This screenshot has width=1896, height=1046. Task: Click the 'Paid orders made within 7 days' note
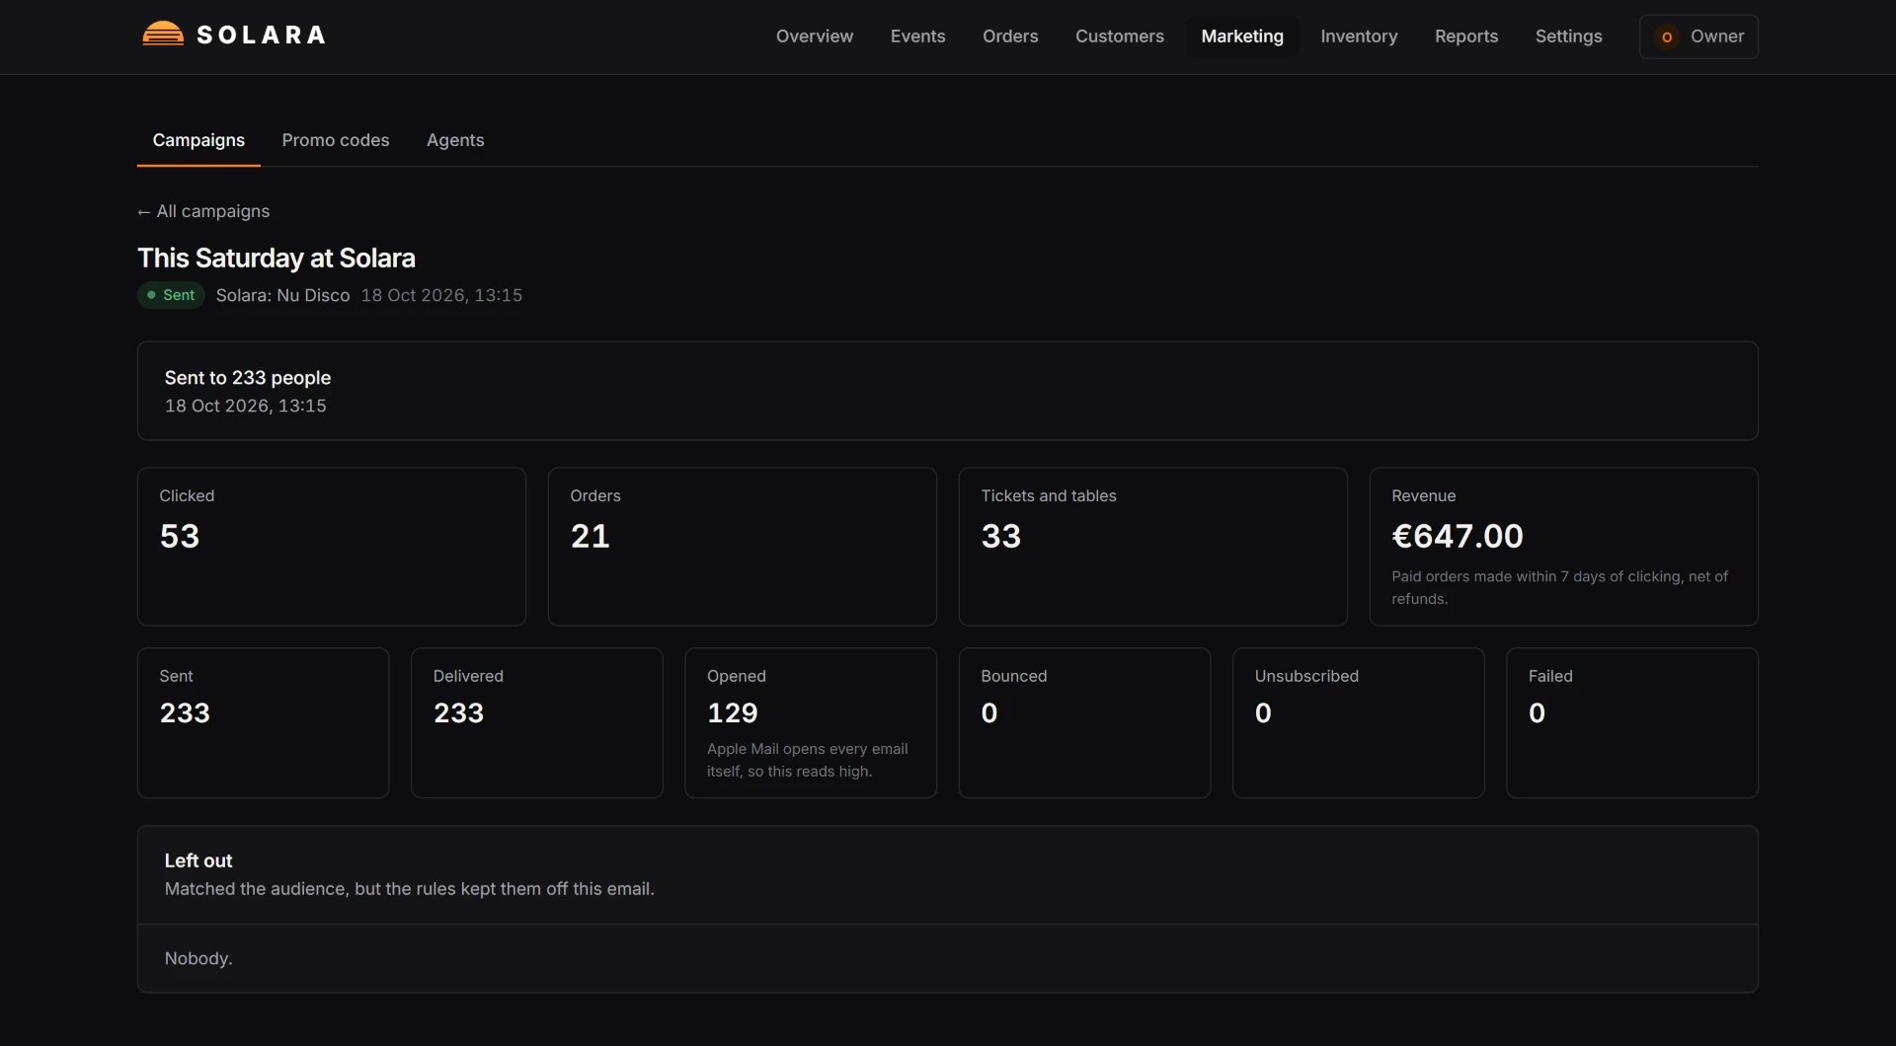pyautogui.click(x=1559, y=587)
